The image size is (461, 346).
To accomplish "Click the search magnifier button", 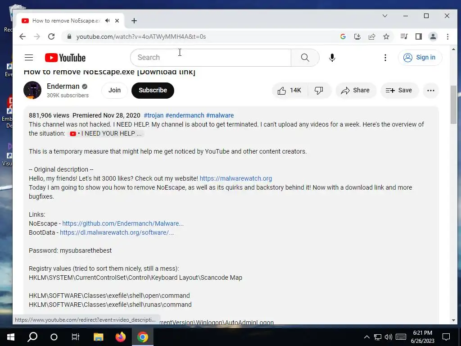I will (305, 58).
